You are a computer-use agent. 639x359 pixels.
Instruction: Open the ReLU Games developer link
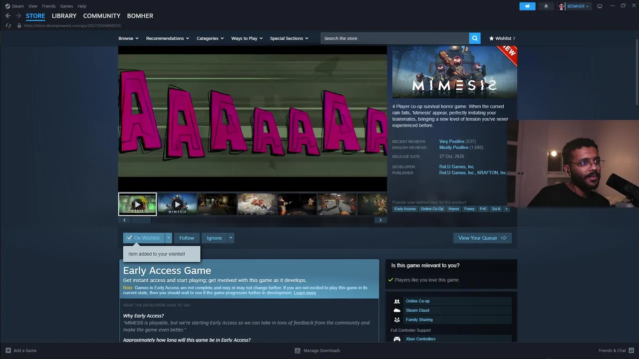(x=457, y=167)
